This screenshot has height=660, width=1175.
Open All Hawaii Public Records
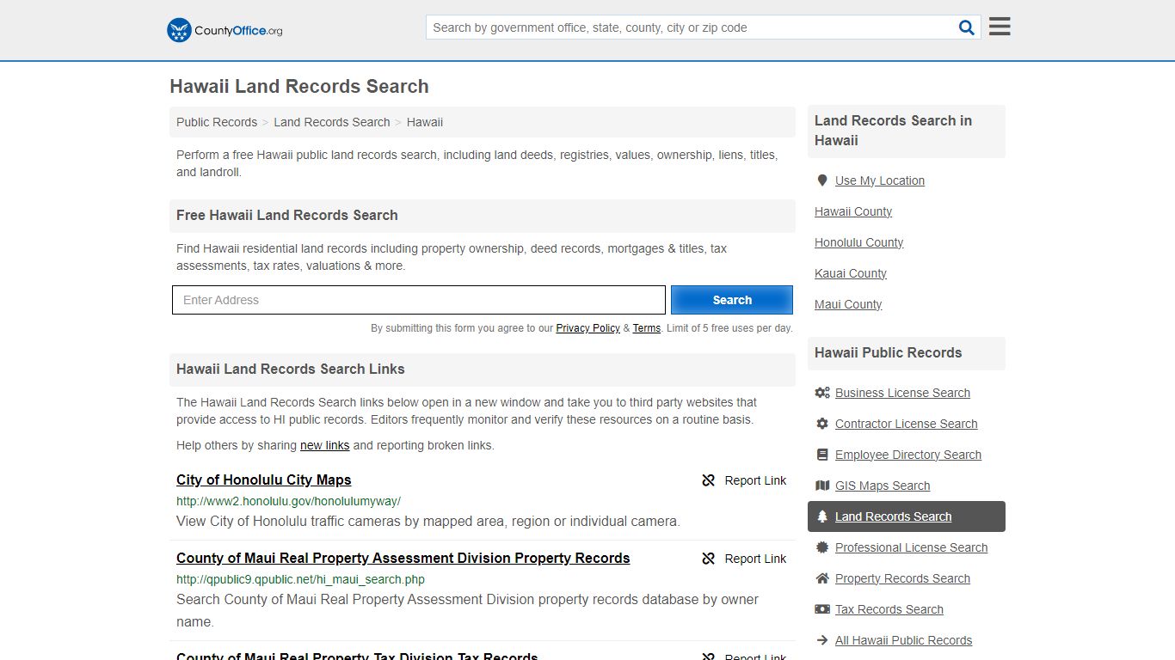point(903,640)
